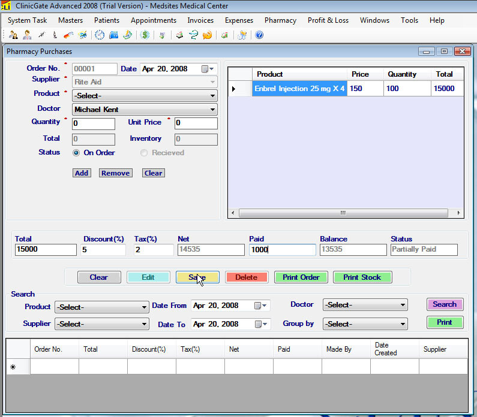
Task: Click the Discount(%) input field
Action: pyautogui.click(x=103, y=250)
